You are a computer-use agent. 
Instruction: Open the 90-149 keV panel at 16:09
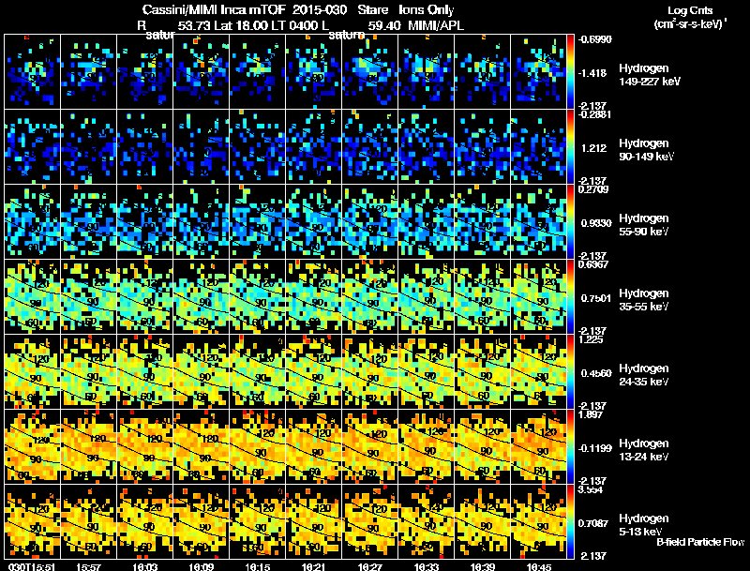(x=201, y=147)
